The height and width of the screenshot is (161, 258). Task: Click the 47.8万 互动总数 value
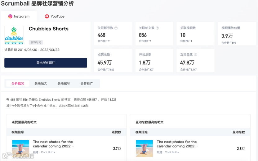pos(187,63)
